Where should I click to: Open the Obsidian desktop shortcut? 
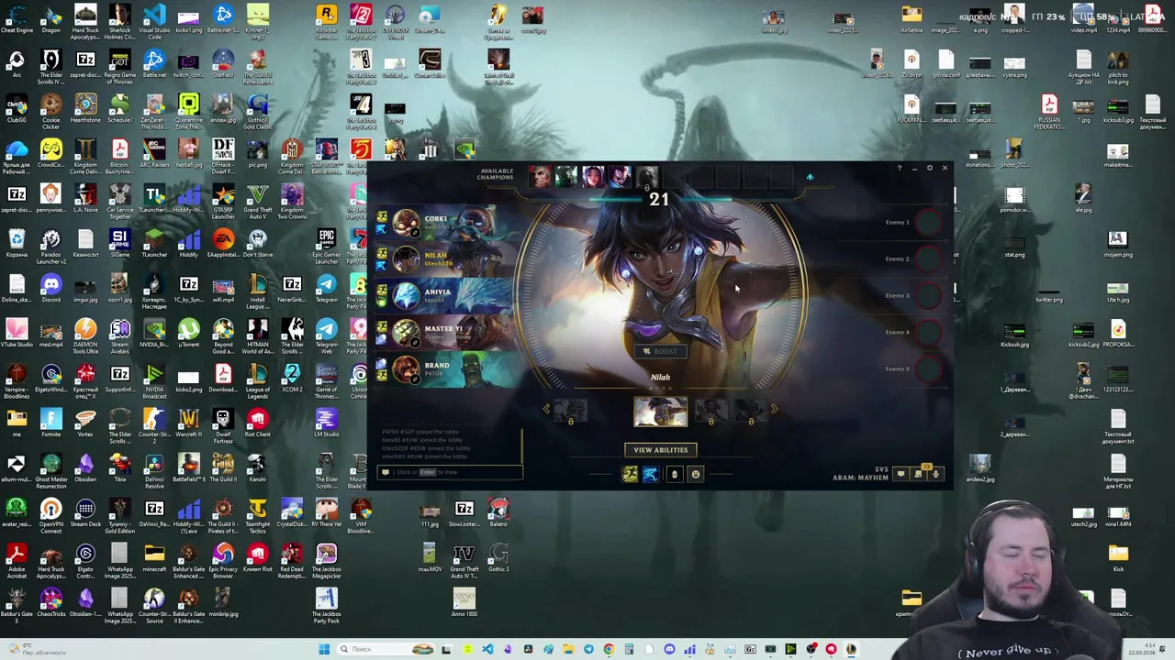click(85, 468)
